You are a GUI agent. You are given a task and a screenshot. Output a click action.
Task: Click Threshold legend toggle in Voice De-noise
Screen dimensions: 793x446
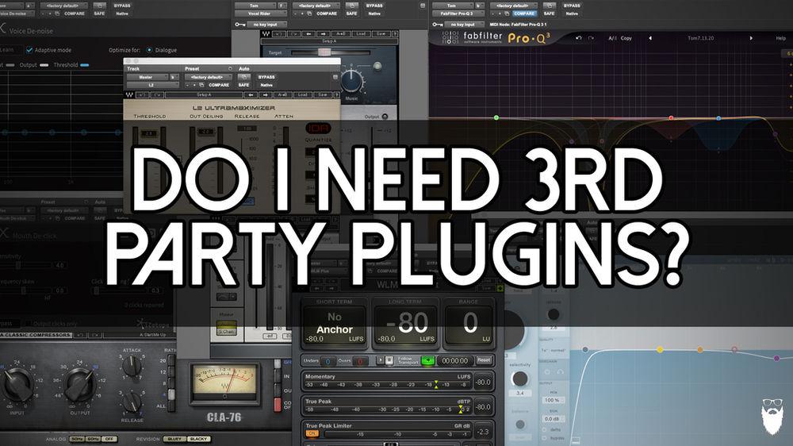(x=85, y=65)
